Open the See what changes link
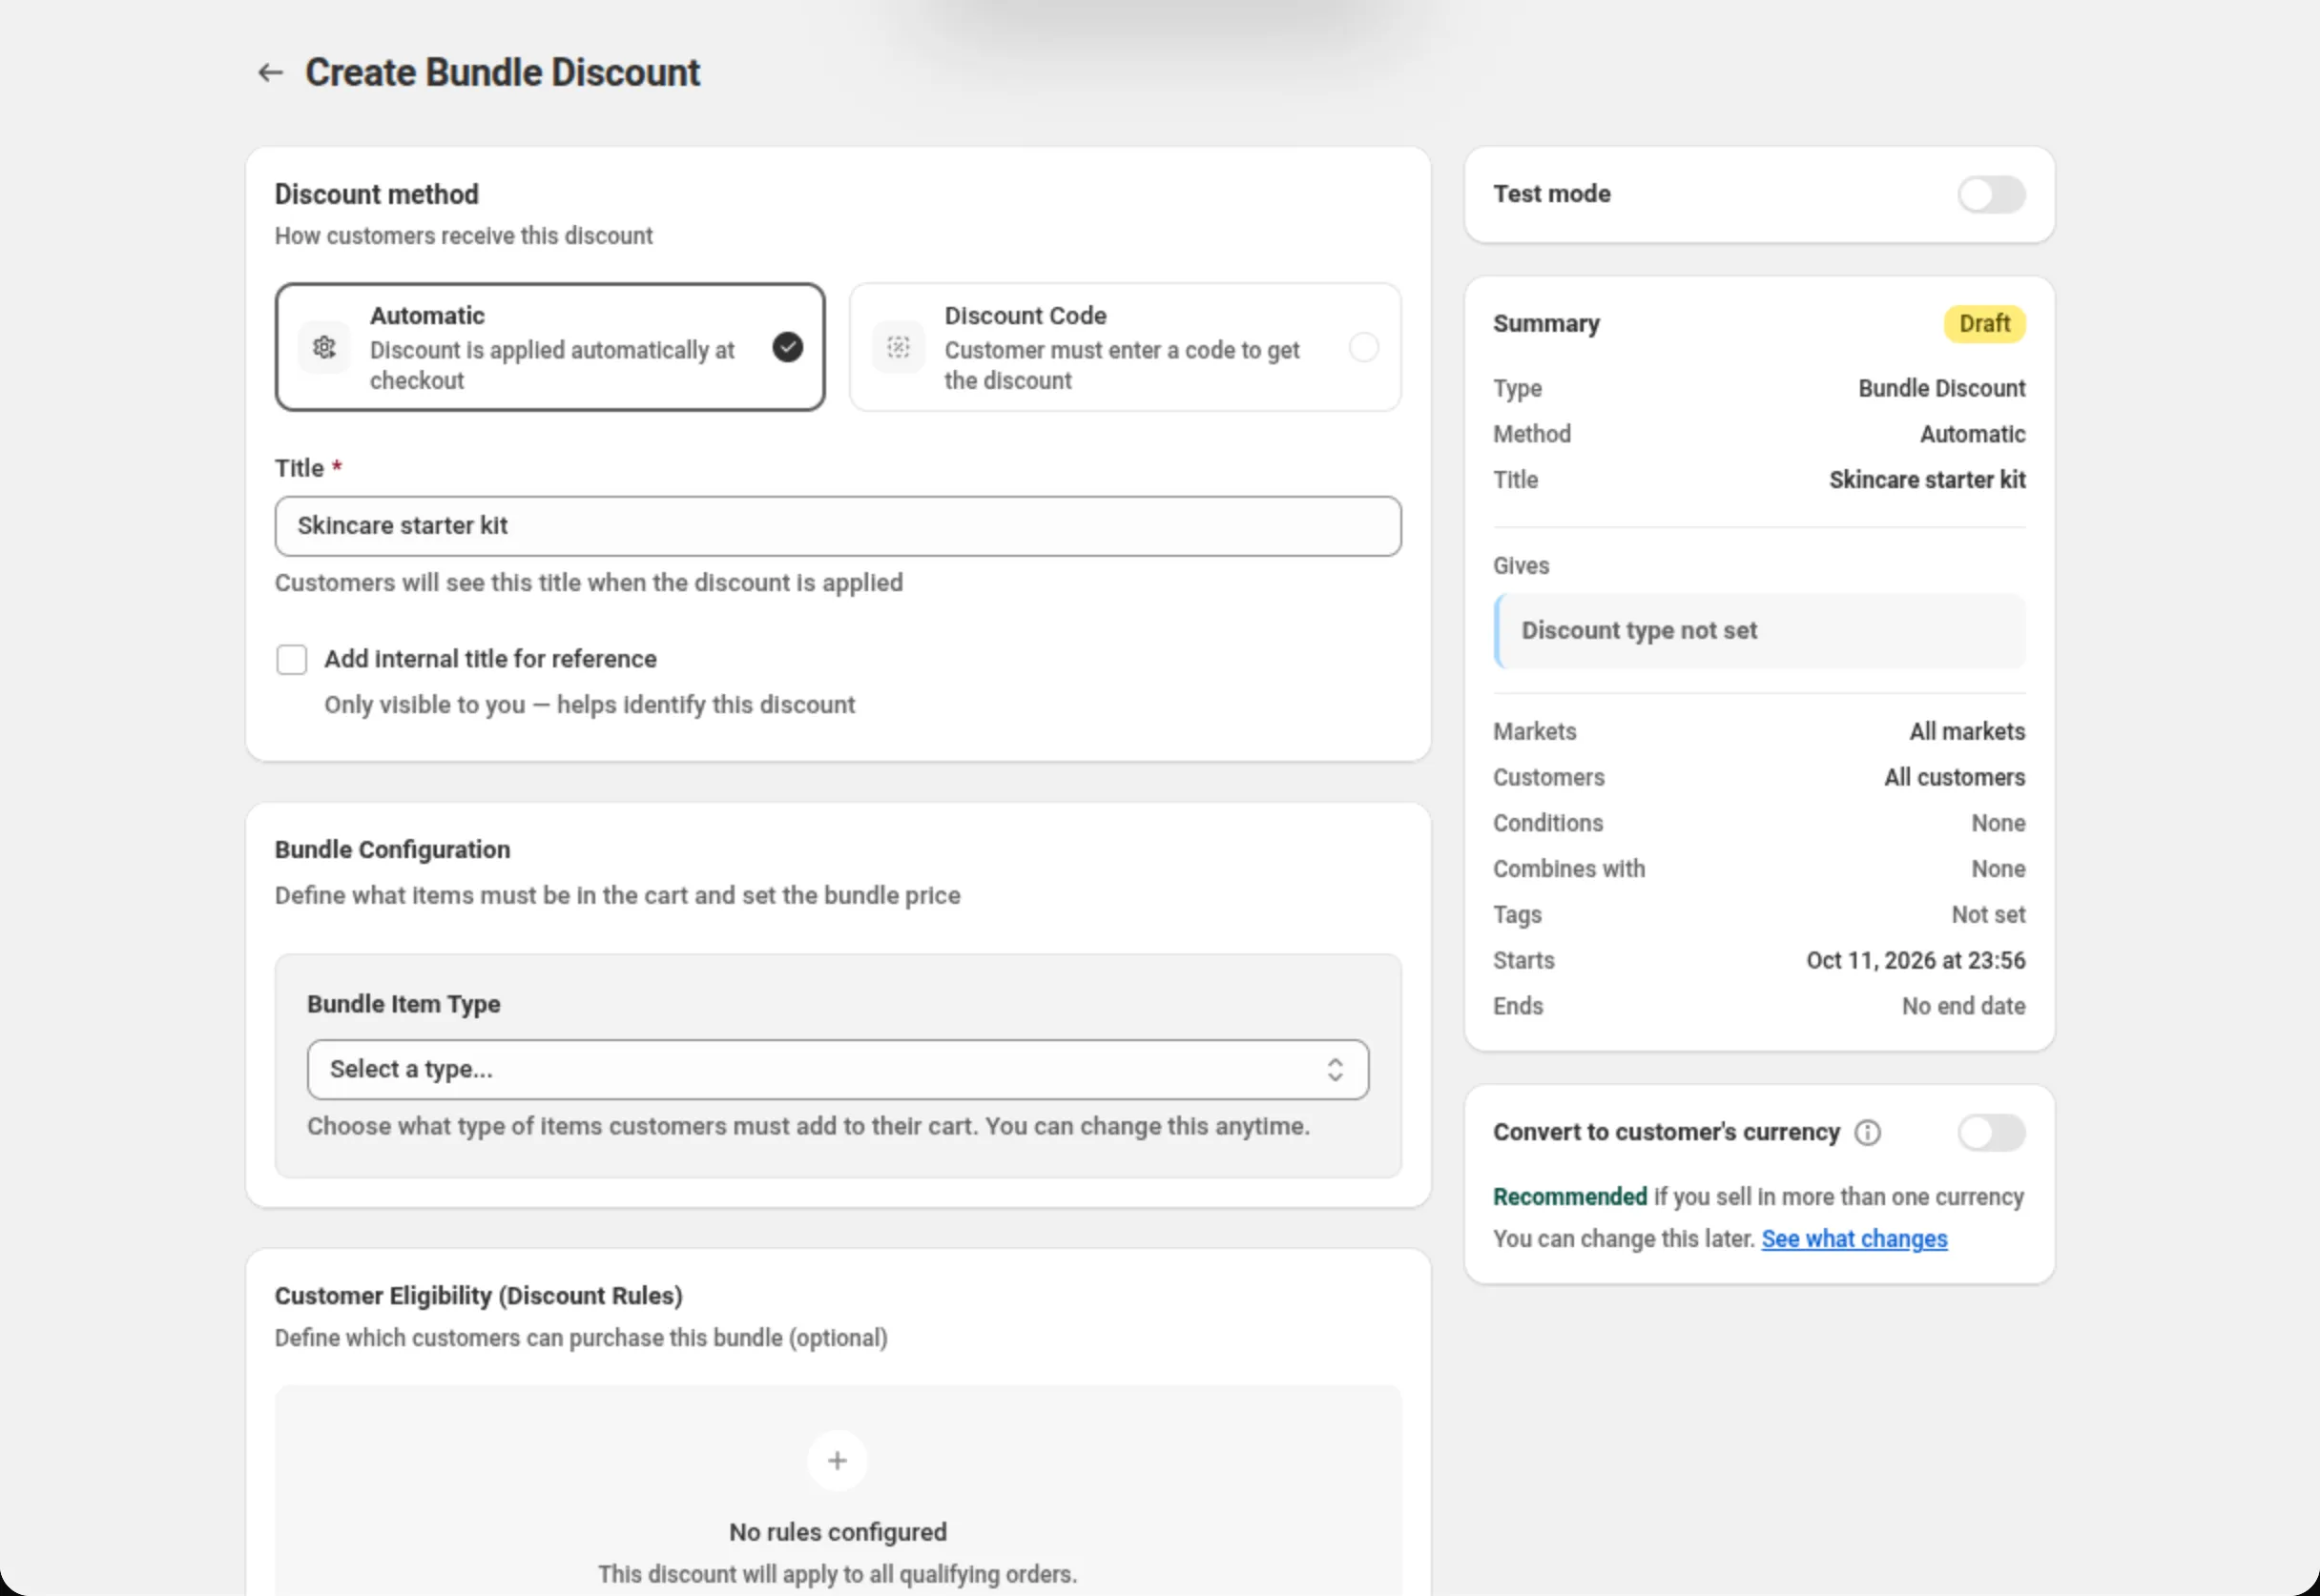Screen dimensions: 2320x1596 (1854, 1238)
